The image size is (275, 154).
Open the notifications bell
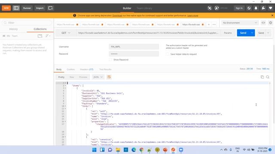coord(256,8)
